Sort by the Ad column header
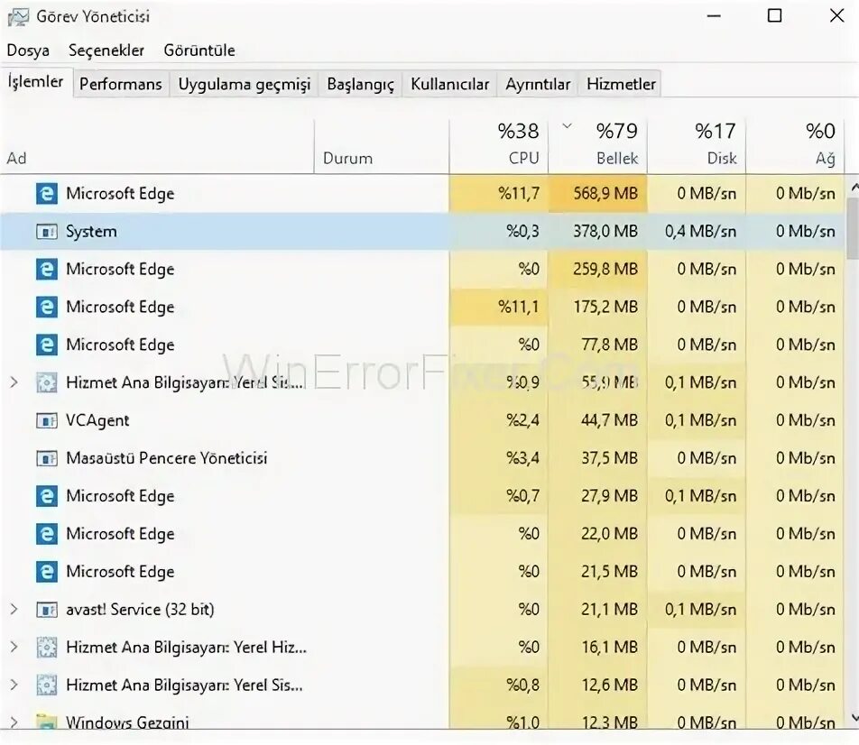 point(157,147)
